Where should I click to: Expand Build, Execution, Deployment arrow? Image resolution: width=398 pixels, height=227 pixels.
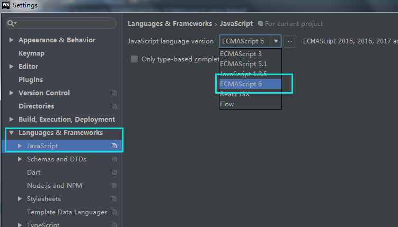click(12, 119)
